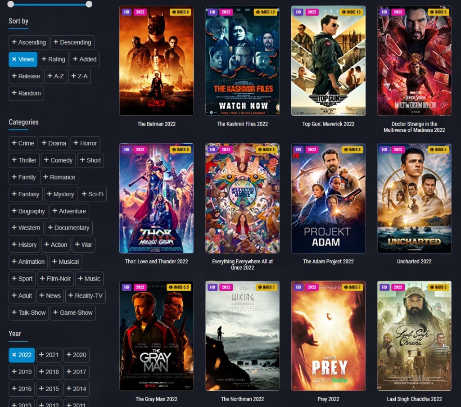This screenshot has width=461, height=407.
Task: Enable the Horror category filter
Action: 85,144
